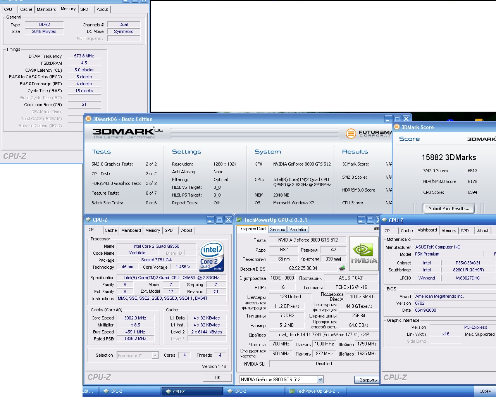The width and height of the screenshot is (496, 397).
Task: Click the NVIDIA logo in GPU-Z
Action: (x=364, y=254)
